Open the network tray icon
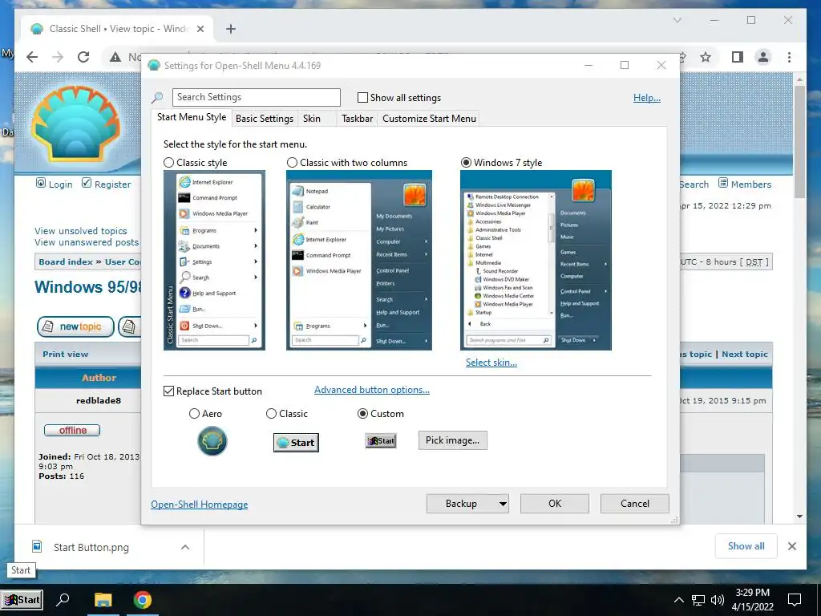Screen dimensions: 821x616 pos(698,600)
